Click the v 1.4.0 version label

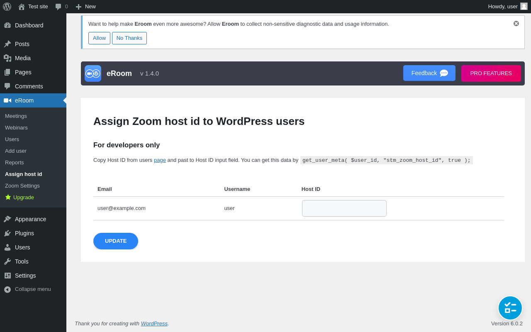pos(149,73)
